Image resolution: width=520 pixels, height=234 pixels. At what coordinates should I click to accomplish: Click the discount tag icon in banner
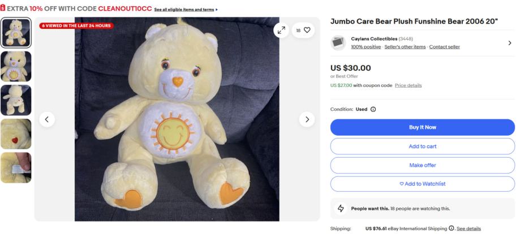[x=3, y=9]
